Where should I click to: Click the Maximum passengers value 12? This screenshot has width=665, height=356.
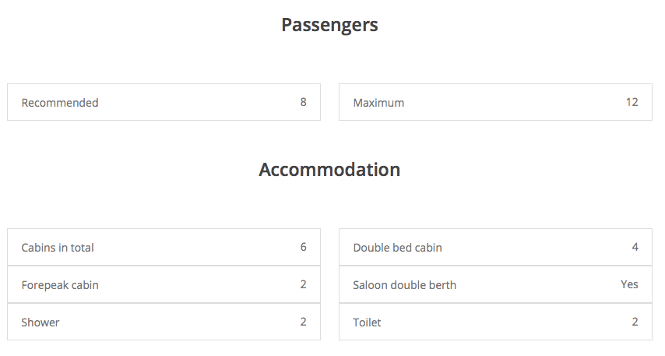tap(632, 102)
